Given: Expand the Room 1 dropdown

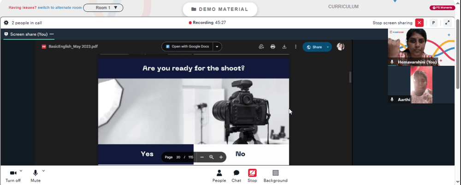Looking at the screenshot, I should [x=103, y=8].
